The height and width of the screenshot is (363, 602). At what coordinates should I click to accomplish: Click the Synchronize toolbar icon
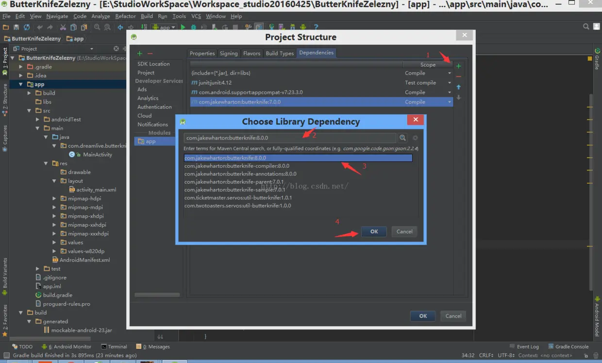click(27, 27)
